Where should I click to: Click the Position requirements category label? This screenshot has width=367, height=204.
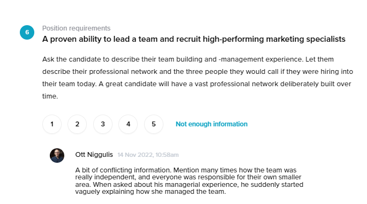tap(76, 28)
